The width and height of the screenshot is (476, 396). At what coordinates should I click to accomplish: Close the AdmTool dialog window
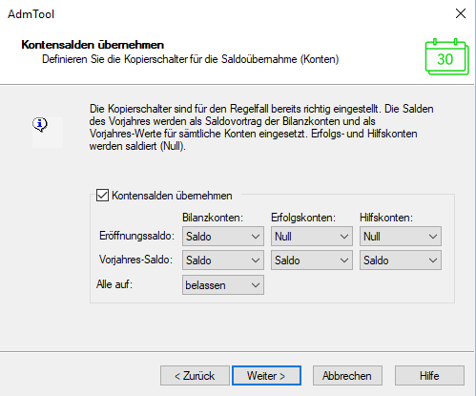pos(461,13)
